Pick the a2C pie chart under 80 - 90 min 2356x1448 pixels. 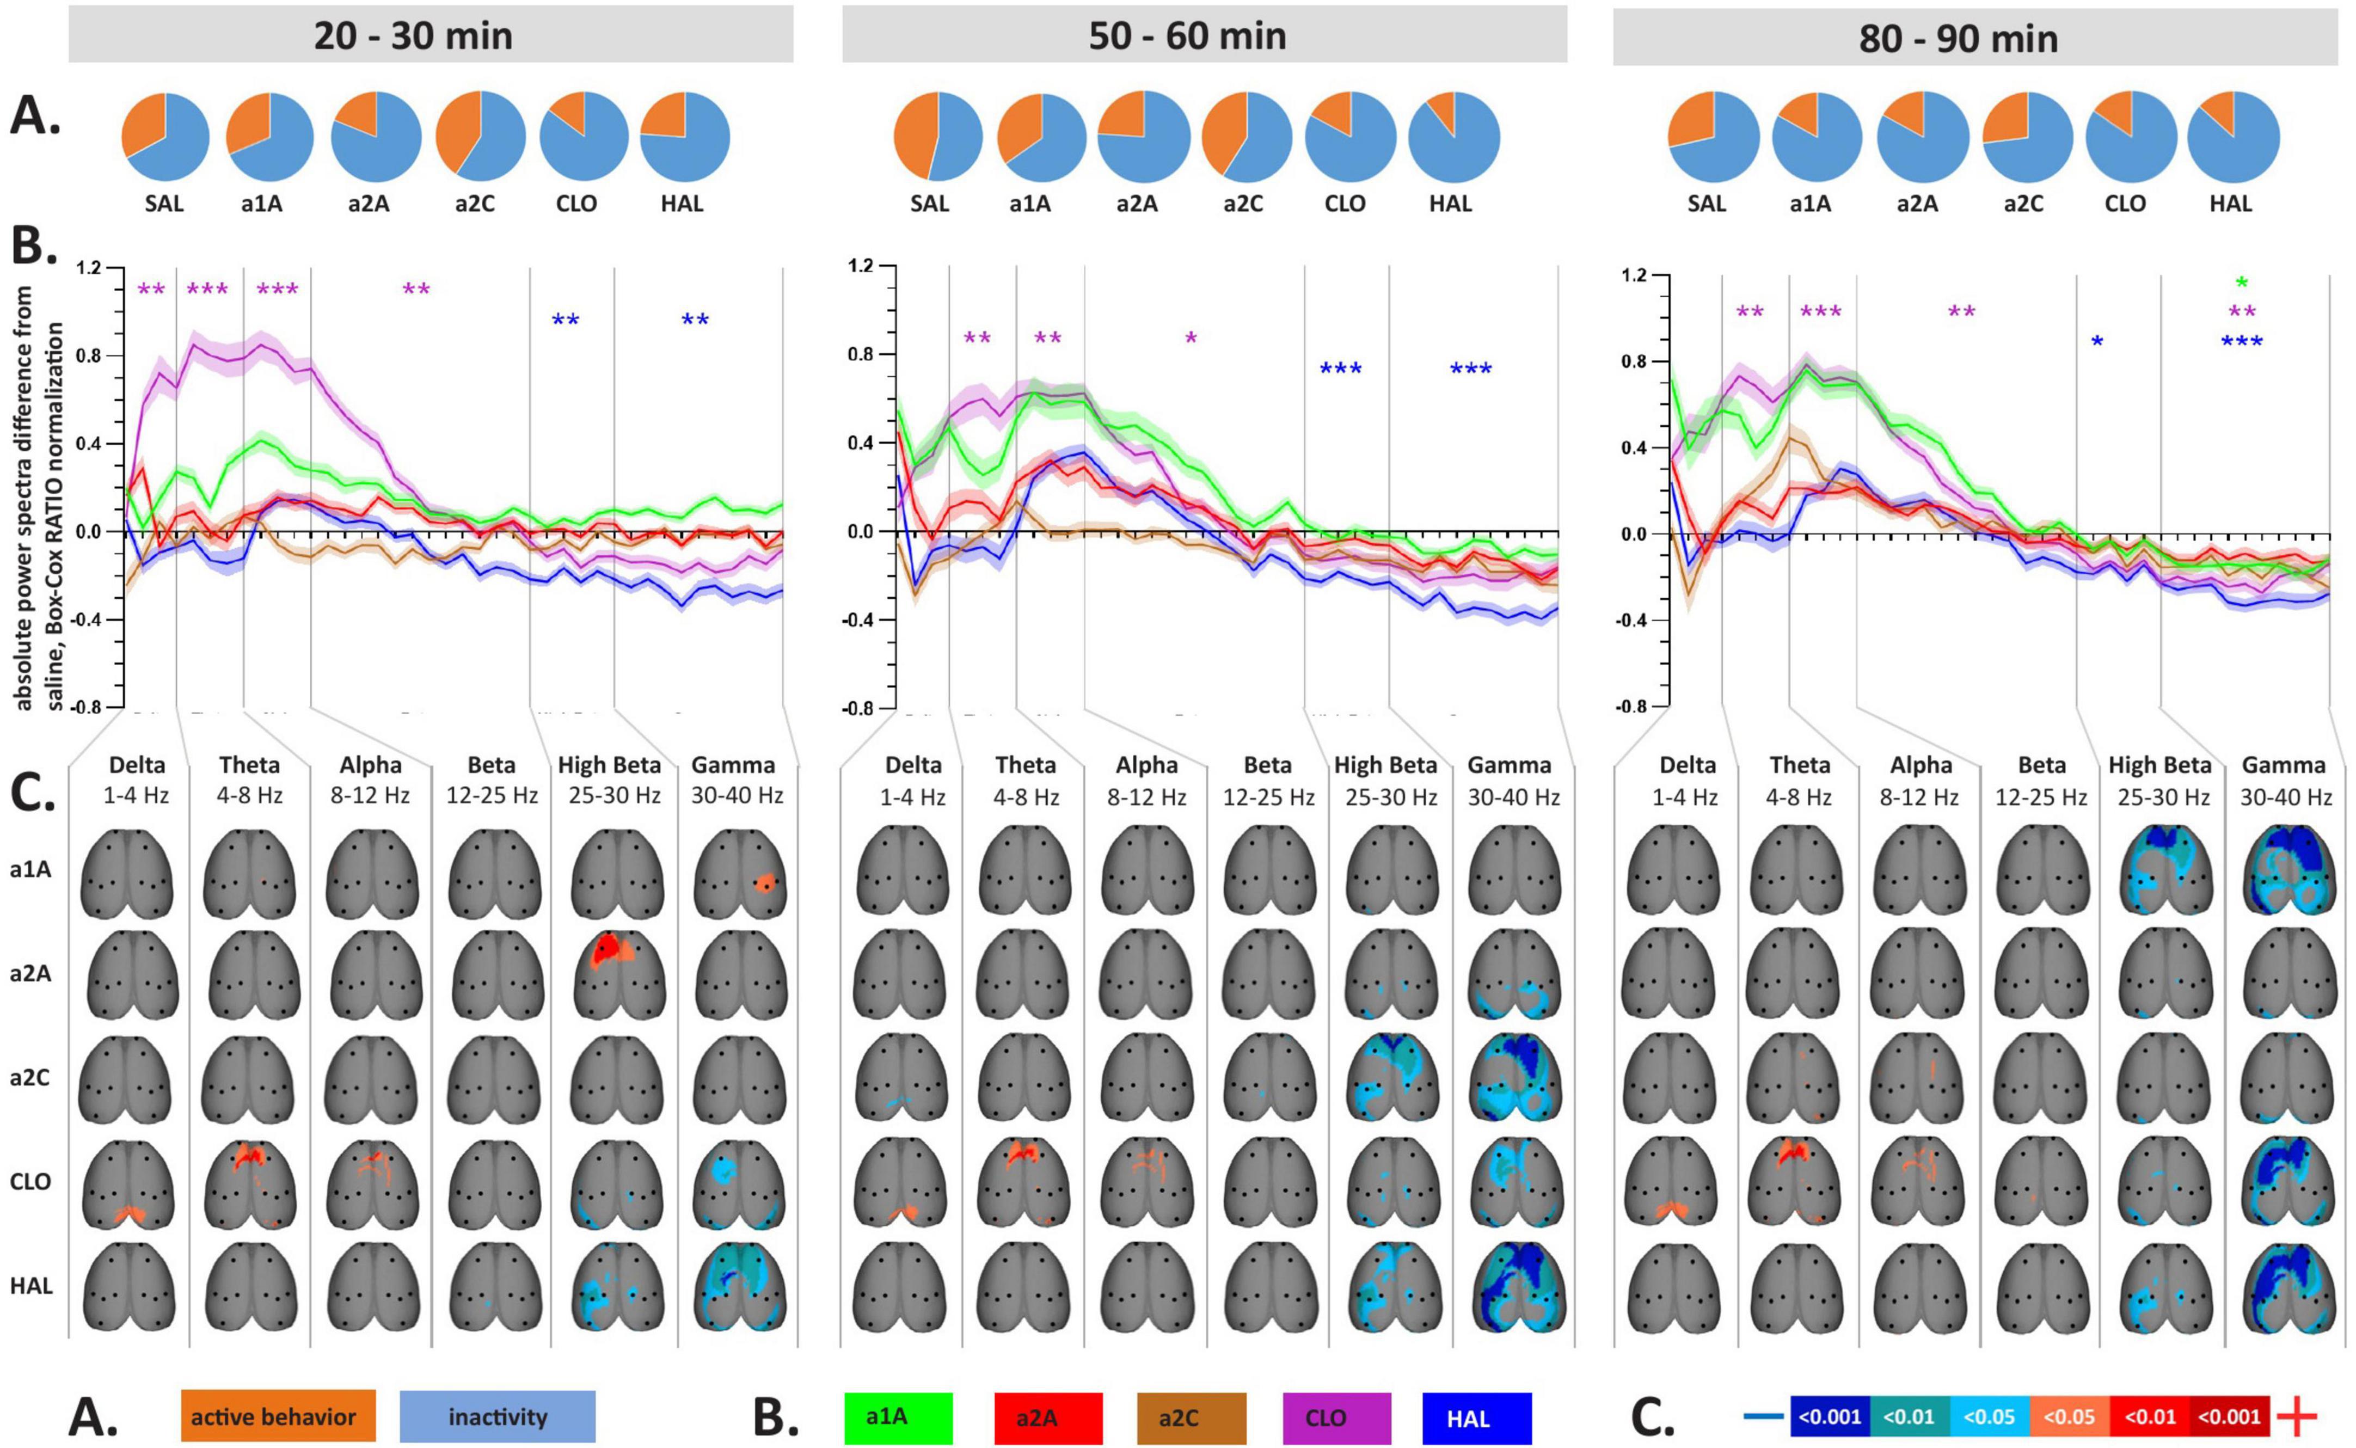click(2028, 137)
